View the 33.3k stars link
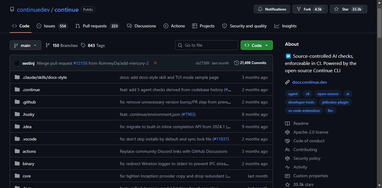This screenshot has height=188, width=382. (x=299, y=184)
